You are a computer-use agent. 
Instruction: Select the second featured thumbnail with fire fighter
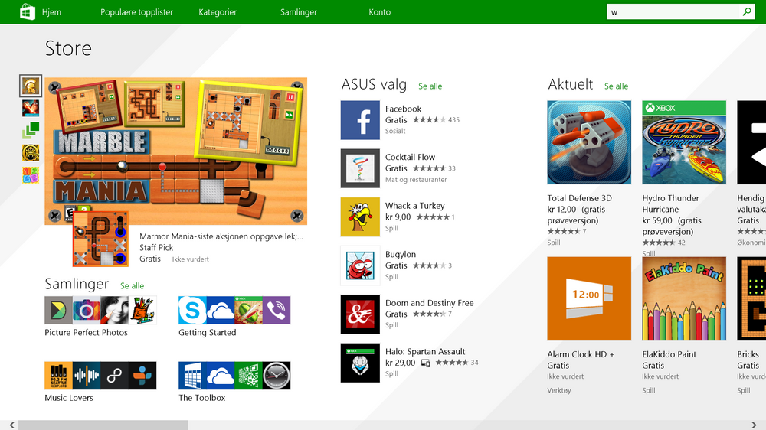click(31, 109)
